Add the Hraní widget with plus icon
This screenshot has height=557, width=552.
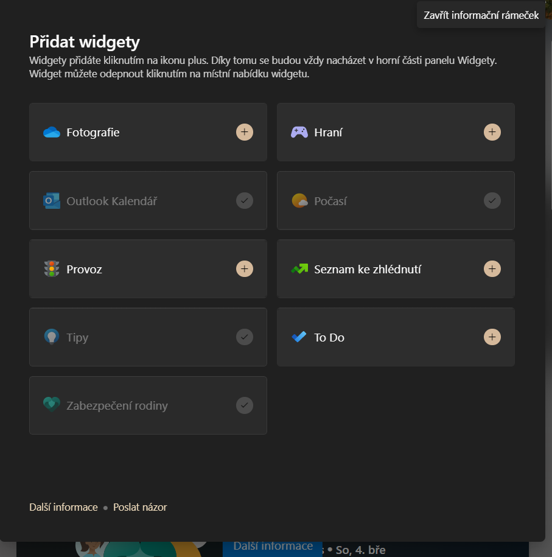point(492,132)
